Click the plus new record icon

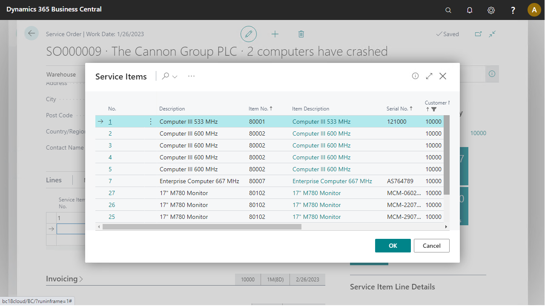(x=275, y=34)
